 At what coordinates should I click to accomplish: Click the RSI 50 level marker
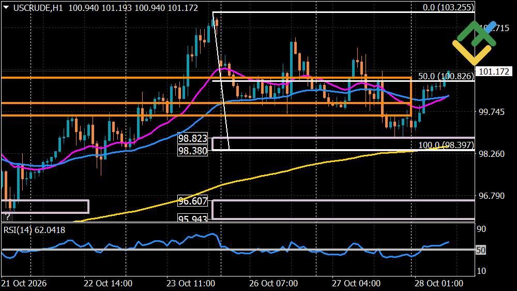481,250
